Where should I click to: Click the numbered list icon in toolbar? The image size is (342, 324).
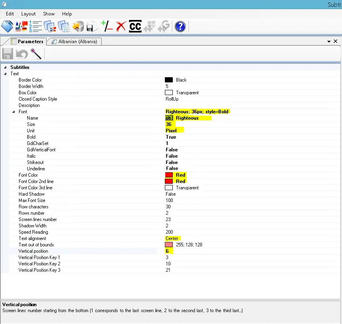(36, 27)
